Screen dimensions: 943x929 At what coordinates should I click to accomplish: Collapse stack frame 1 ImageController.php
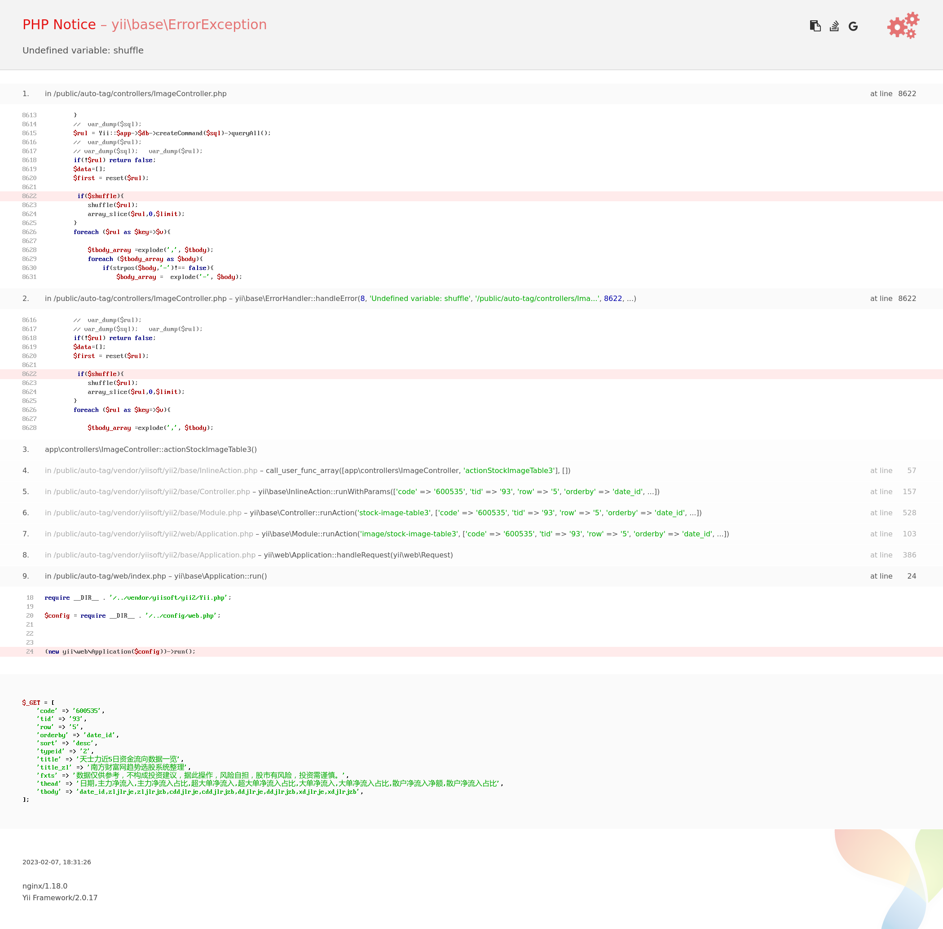(x=136, y=94)
